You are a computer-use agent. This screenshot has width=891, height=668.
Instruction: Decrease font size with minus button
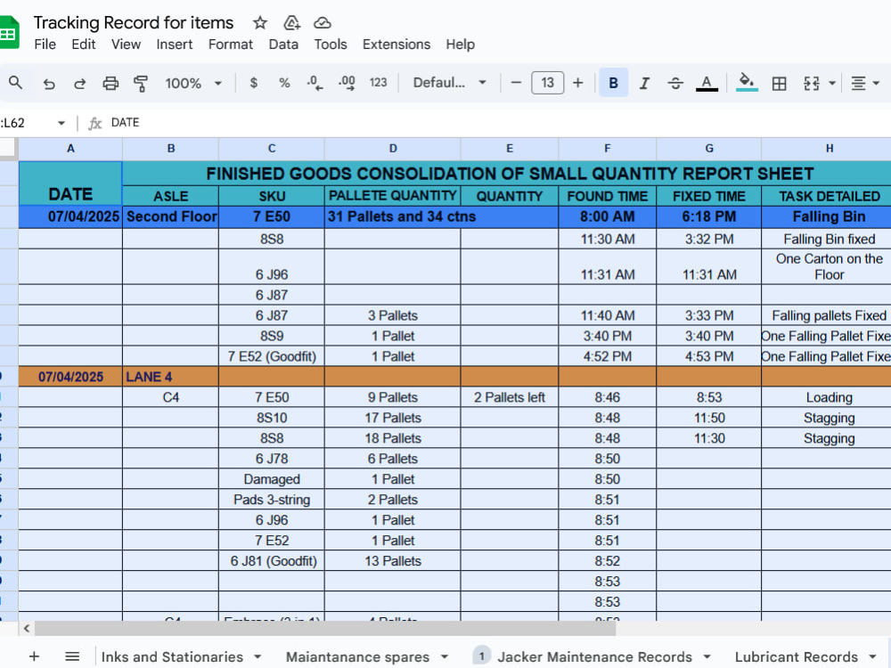[516, 83]
